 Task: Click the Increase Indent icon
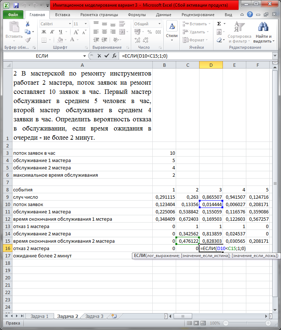point(105,40)
